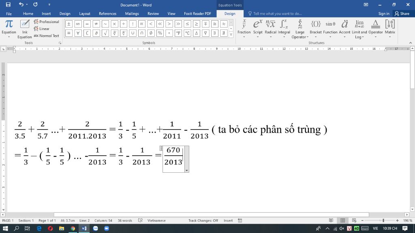
Task: Open the Foxit Reader PDF tab
Action: click(x=197, y=14)
